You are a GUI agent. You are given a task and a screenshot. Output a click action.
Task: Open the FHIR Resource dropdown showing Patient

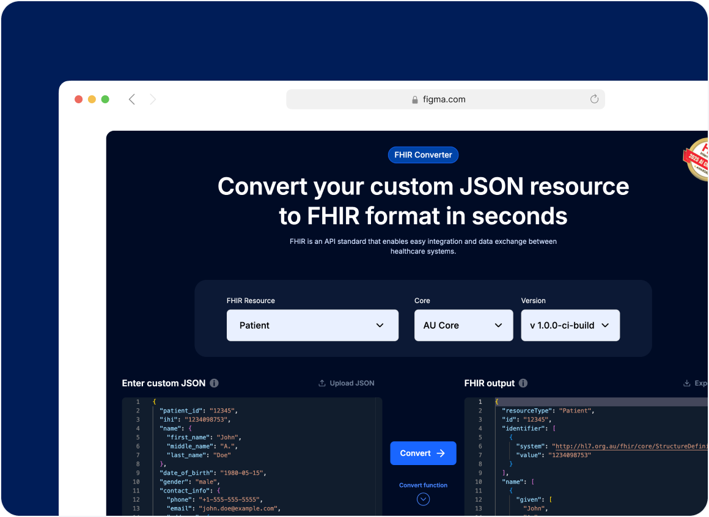(312, 325)
